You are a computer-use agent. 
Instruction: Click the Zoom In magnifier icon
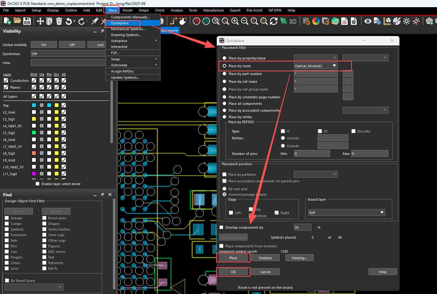[235, 21]
